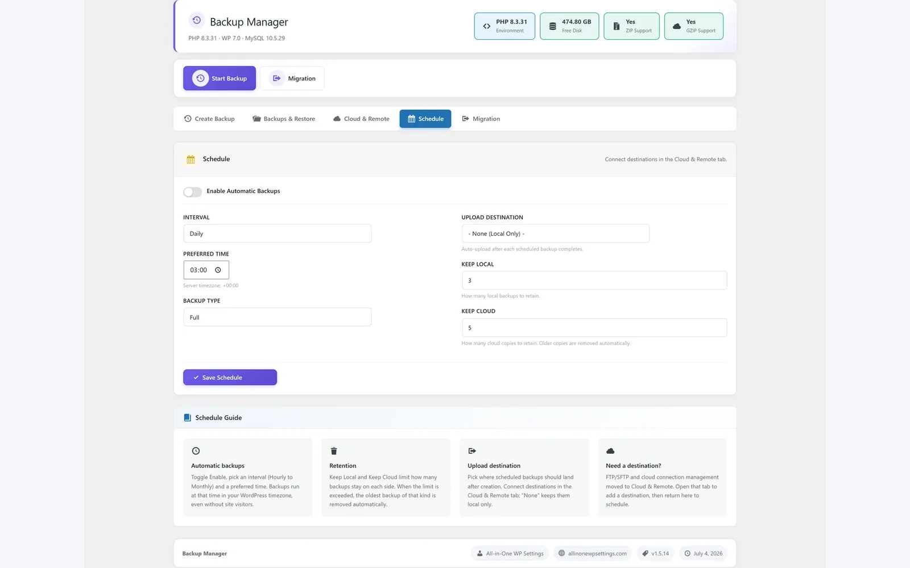
Task: Click the Backup Manager header clock icon
Action: pyautogui.click(x=196, y=20)
